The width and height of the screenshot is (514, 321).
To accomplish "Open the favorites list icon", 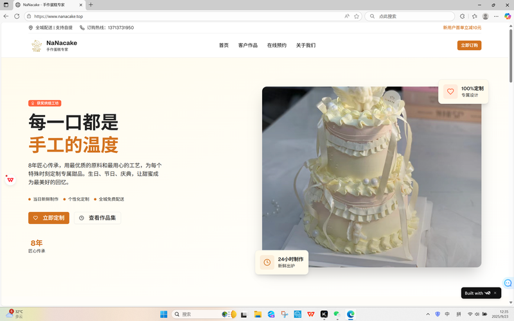I will [x=474, y=16].
